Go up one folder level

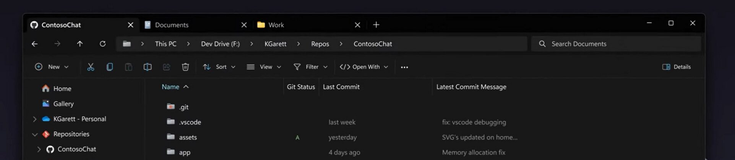pos(80,44)
